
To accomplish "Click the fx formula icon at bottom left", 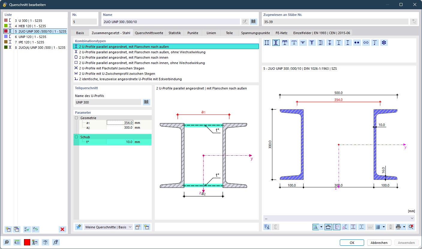I will pyautogui.click(x=55, y=242).
